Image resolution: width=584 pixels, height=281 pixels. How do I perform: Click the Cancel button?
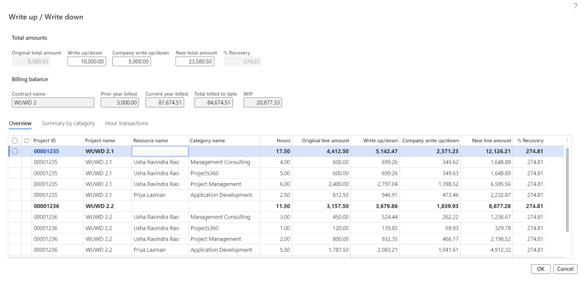[x=565, y=269]
